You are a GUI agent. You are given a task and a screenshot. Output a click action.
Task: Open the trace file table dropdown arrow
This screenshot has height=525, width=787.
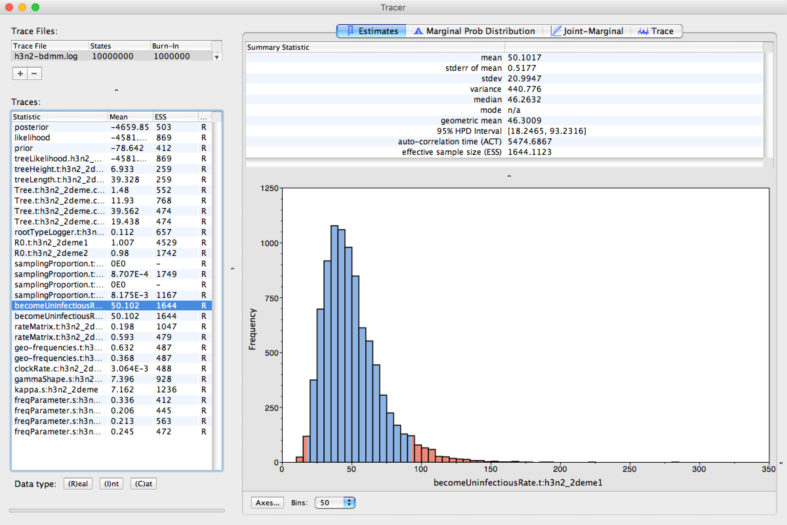(x=217, y=57)
